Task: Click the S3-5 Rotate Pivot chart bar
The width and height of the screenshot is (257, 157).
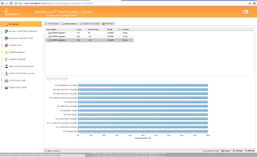Action: (x=143, y=102)
